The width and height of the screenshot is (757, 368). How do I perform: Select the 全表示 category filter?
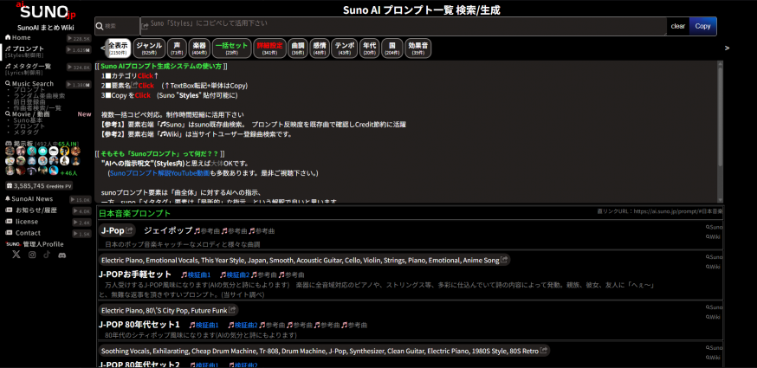(118, 48)
